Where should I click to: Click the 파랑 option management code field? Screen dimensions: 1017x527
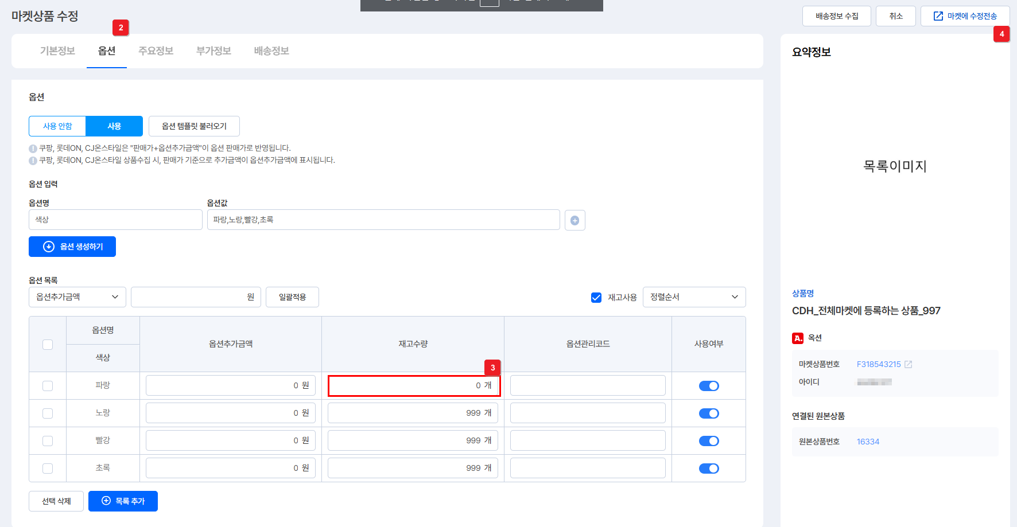(588, 385)
